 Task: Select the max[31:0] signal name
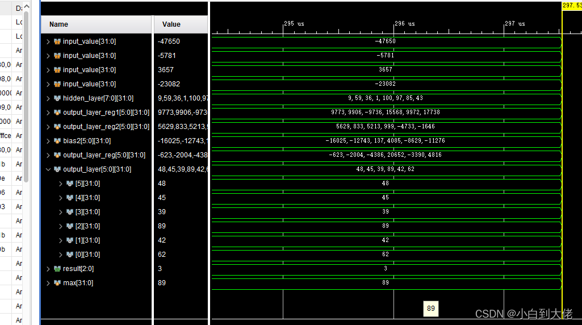78,283
